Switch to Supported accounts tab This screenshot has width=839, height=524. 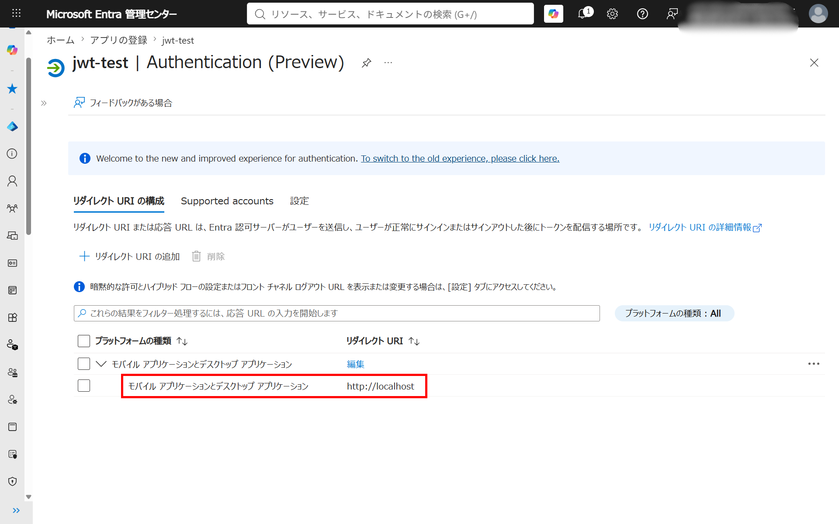point(227,201)
